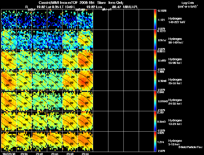
Task: Select the '0.01643' color scale value
Action: click(163, 101)
